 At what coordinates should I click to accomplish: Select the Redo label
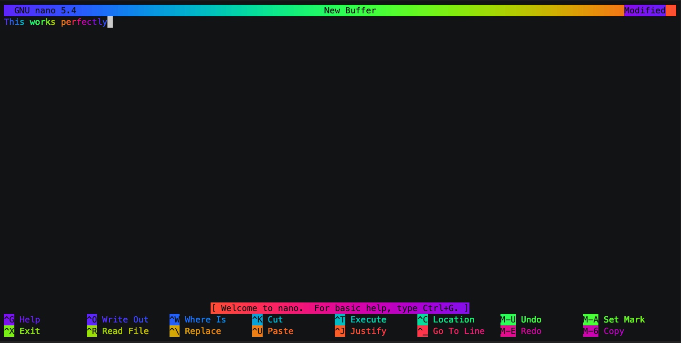tap(531, 331)
